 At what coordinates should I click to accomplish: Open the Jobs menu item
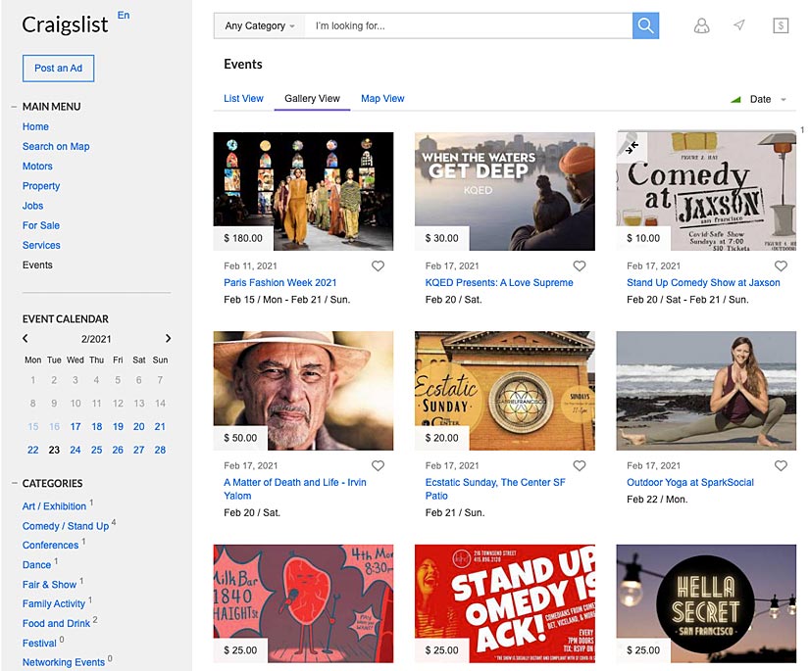coord(32,206)
